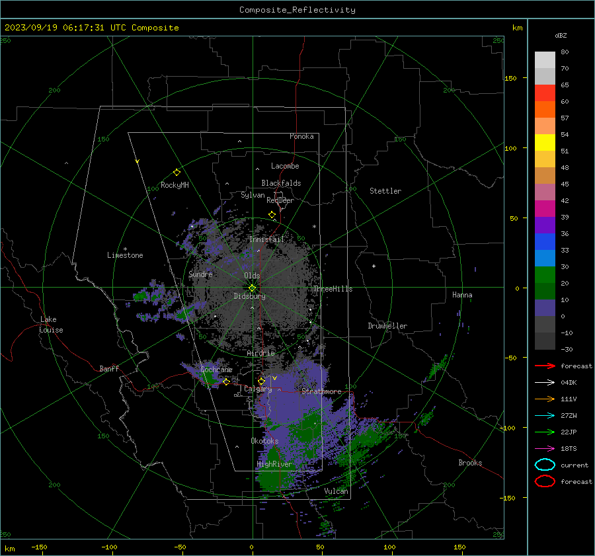Click the cyan current ellipse icon
The width and height of the screenshot is (595, 556).
pyautogui.click(x=545, y=465)
